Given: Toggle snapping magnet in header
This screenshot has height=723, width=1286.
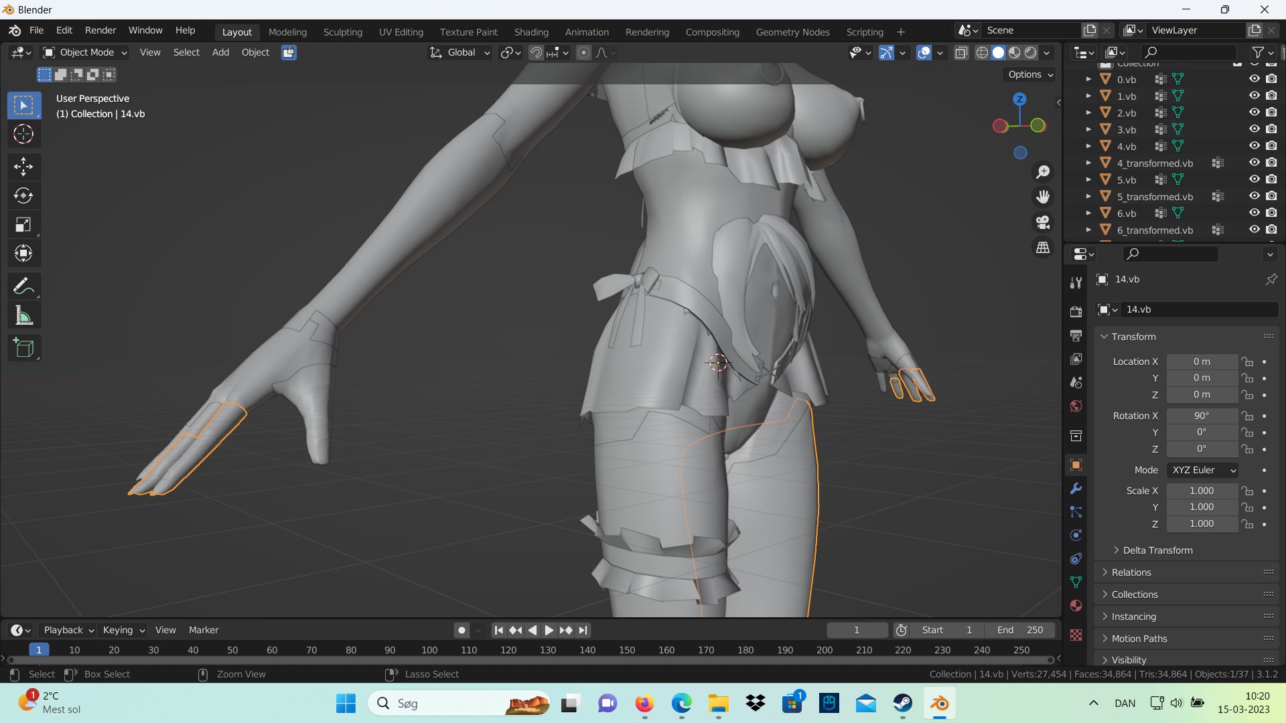Looking at the screenshot, I should pos(536,53).
